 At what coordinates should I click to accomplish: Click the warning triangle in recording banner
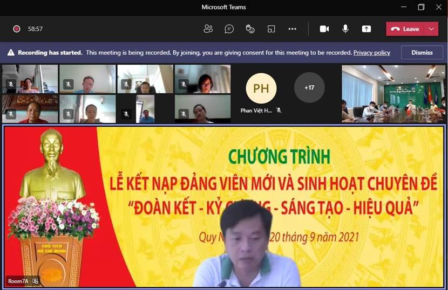tap(11, 52)
